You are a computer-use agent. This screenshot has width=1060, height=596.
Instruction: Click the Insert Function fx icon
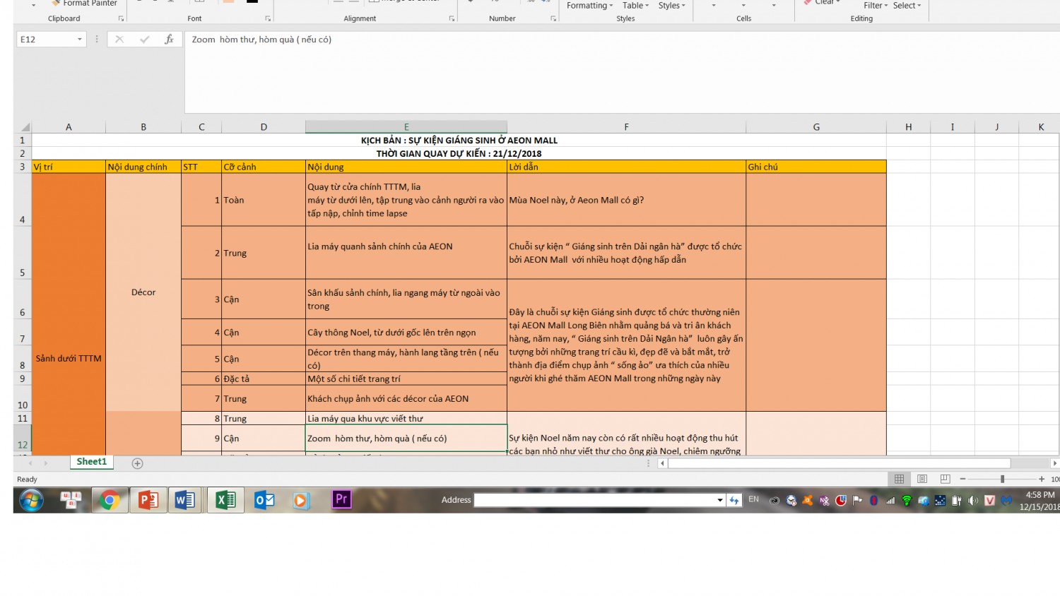click(169, 40)
